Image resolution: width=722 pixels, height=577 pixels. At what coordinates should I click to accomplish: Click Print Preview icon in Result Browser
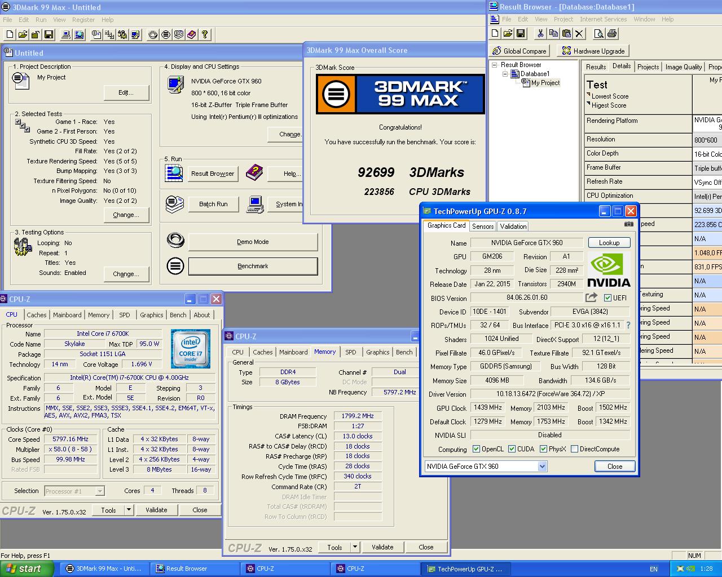(x=599, y=34)
